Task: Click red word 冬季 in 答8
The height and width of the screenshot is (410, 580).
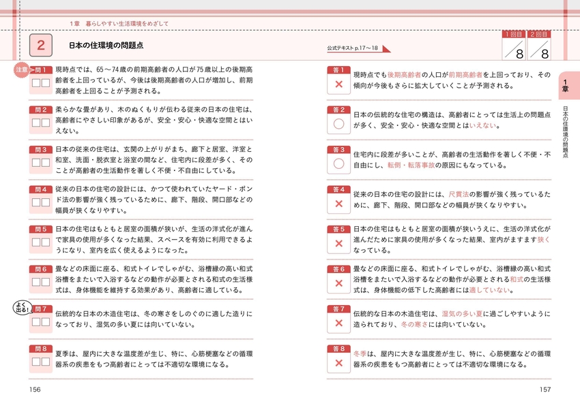Action: (x=360, y=354)
